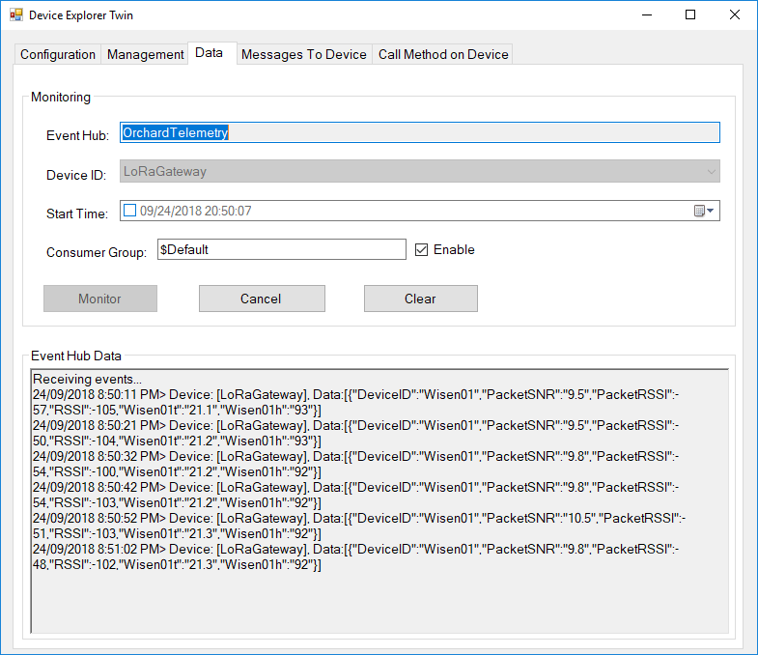Open the Call Method on Device tab
Screen dimensions: 758x655
443,55
